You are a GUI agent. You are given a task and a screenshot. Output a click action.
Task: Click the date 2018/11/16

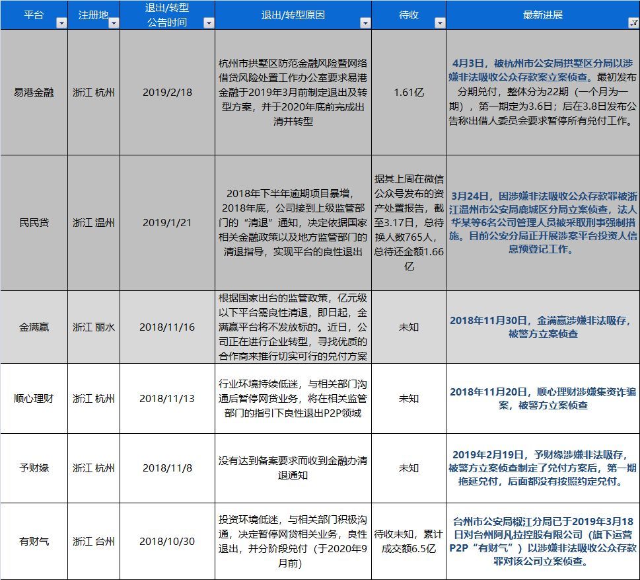167,327
